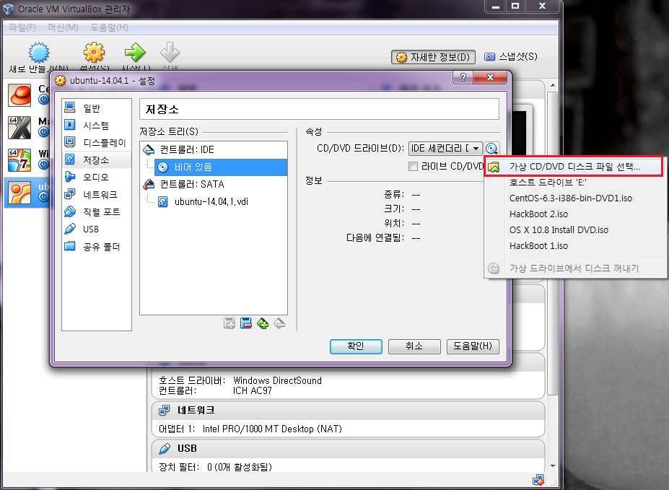Click the add controller icon below storage tree
This screenshot has height=490, width=669.
[x=229, y=323]
